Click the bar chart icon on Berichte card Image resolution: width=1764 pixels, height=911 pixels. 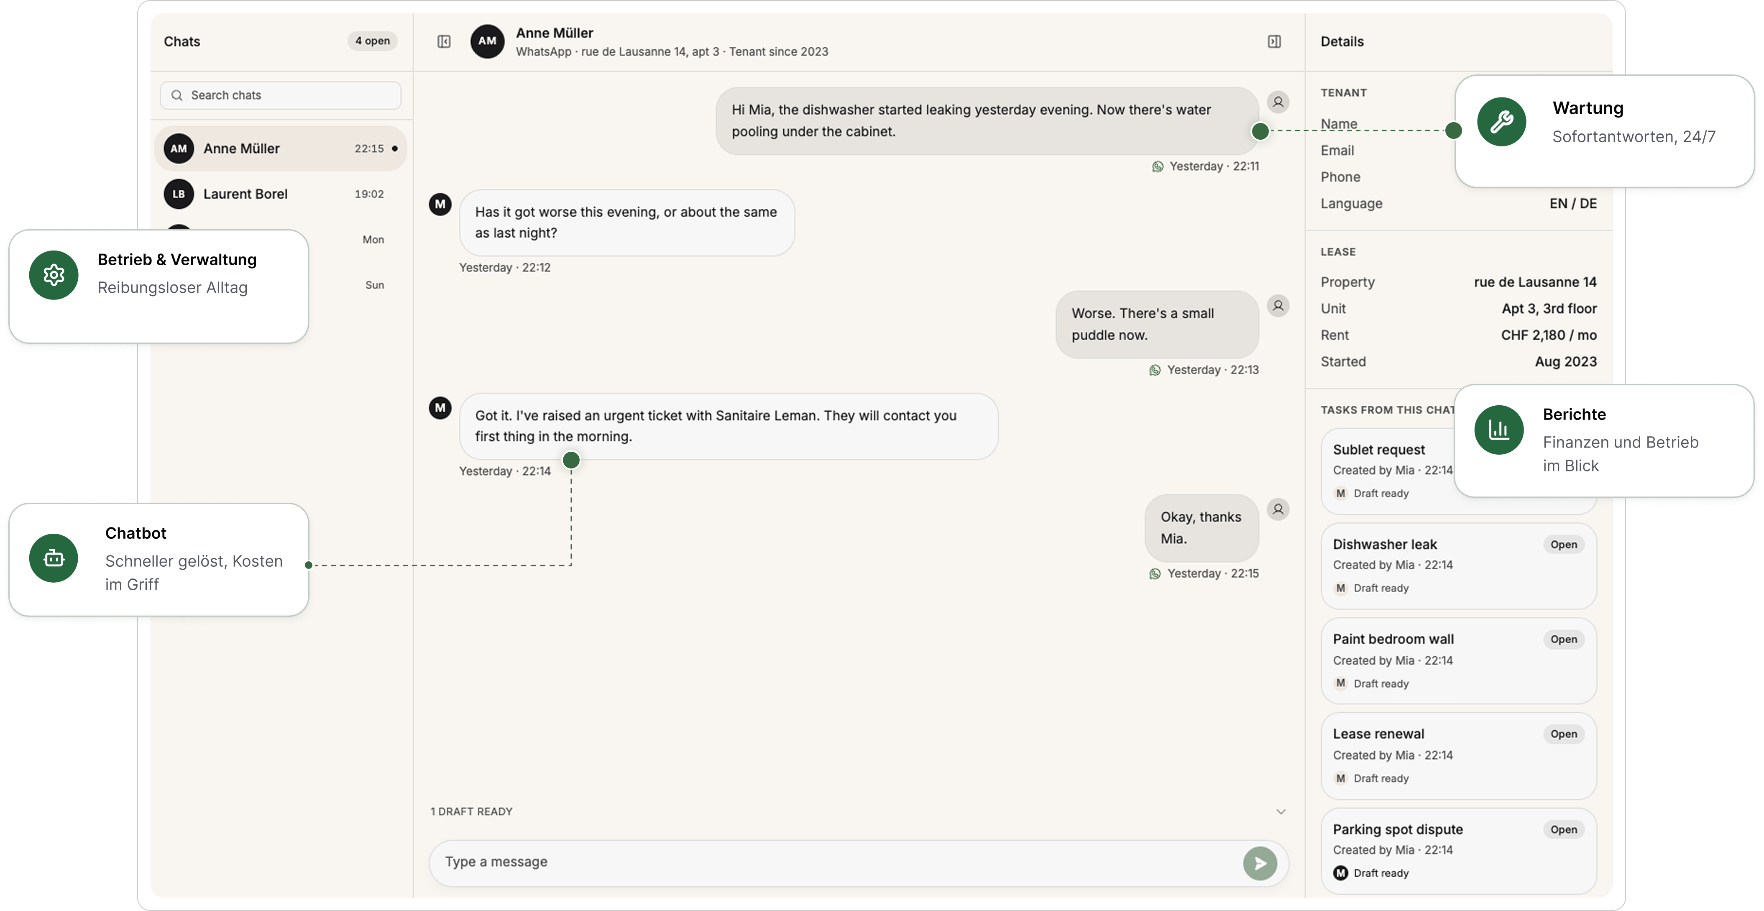(x=1498, y=430)
